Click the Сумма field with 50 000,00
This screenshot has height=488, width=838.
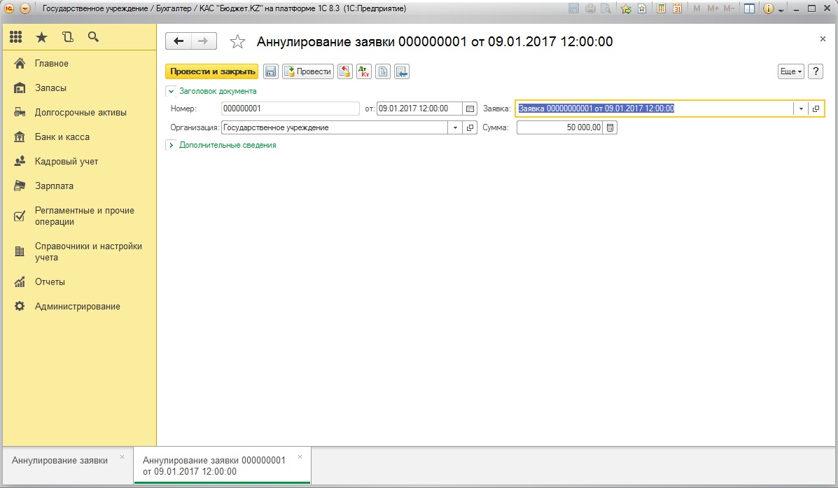(559, 127)
